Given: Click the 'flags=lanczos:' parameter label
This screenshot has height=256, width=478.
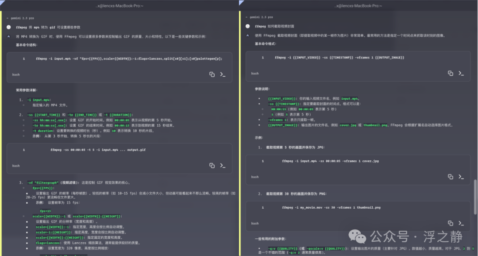Looking at the screenshot, I should [x=49, y=243].
